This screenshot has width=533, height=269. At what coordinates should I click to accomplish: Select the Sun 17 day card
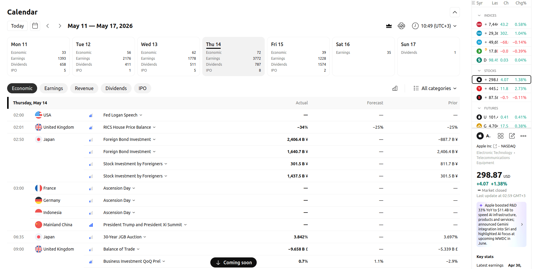point(428,56)
